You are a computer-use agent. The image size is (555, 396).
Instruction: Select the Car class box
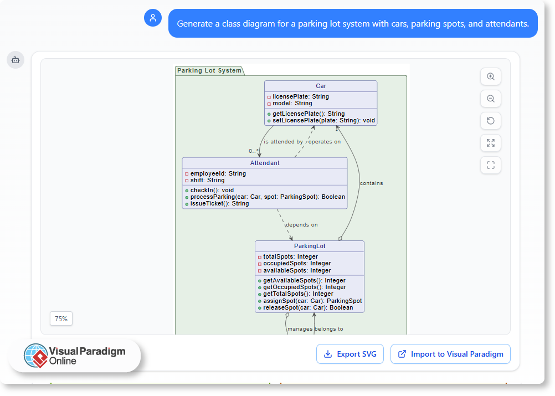321,102
